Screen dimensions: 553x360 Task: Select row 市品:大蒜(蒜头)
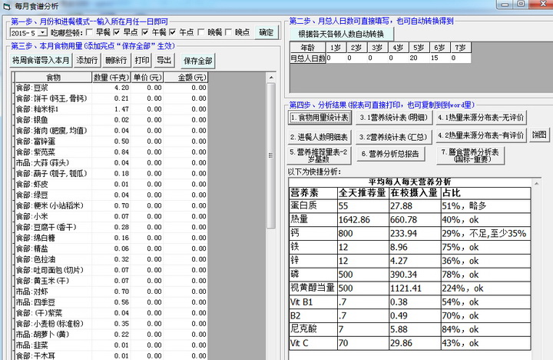pyautogui.click(x=111, y=162)
